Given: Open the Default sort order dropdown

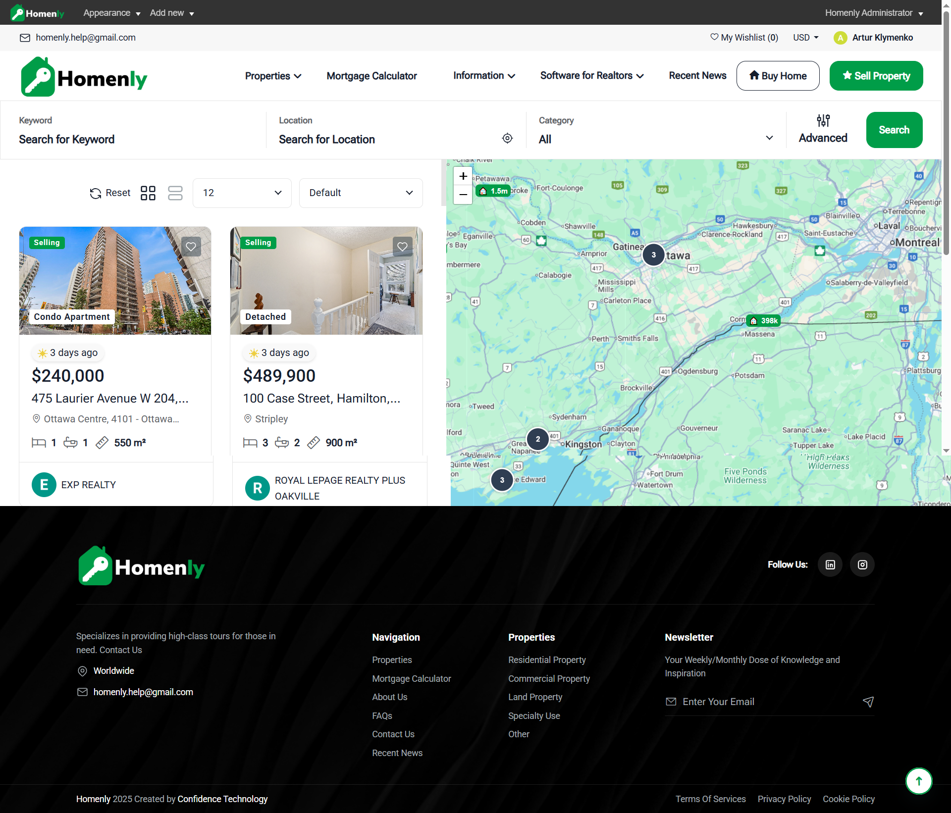Looking at the screenshot, I should tap(361, 193).
